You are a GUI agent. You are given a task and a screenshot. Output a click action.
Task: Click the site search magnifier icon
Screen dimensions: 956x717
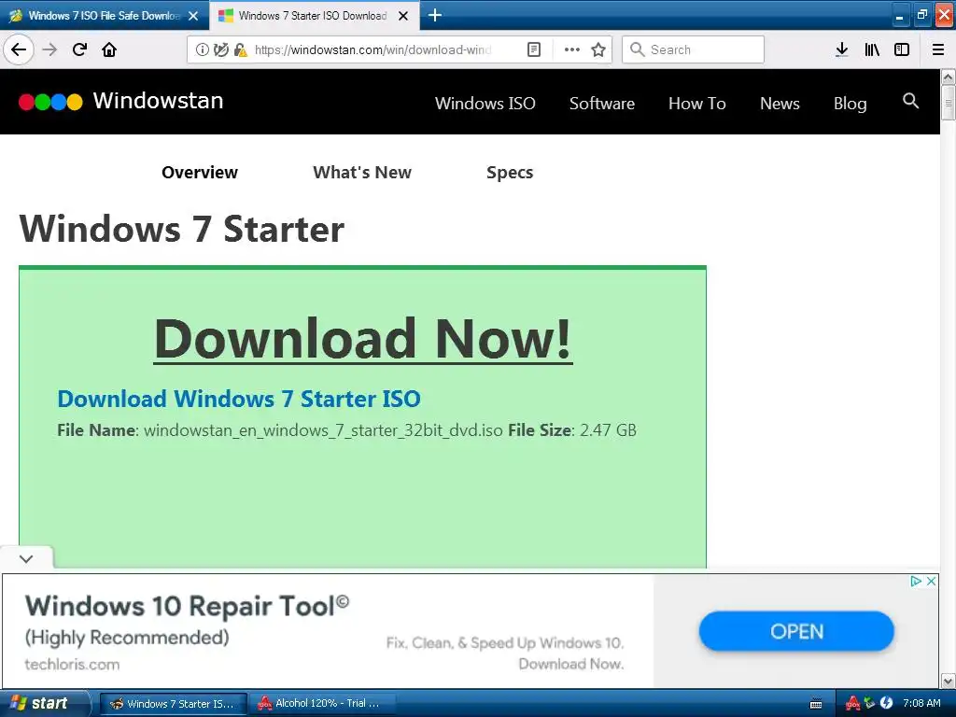pyautogui.click(x=910, y=101)
